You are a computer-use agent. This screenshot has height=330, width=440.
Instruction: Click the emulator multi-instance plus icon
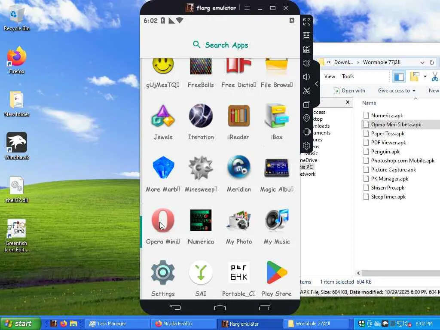point(307,105)
